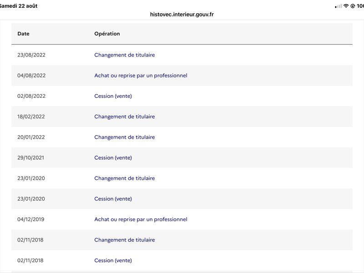Open the 23/08/2022 Changement de titulaire link
Viewport: 364px width, 273px height.
tap(124, 55)
